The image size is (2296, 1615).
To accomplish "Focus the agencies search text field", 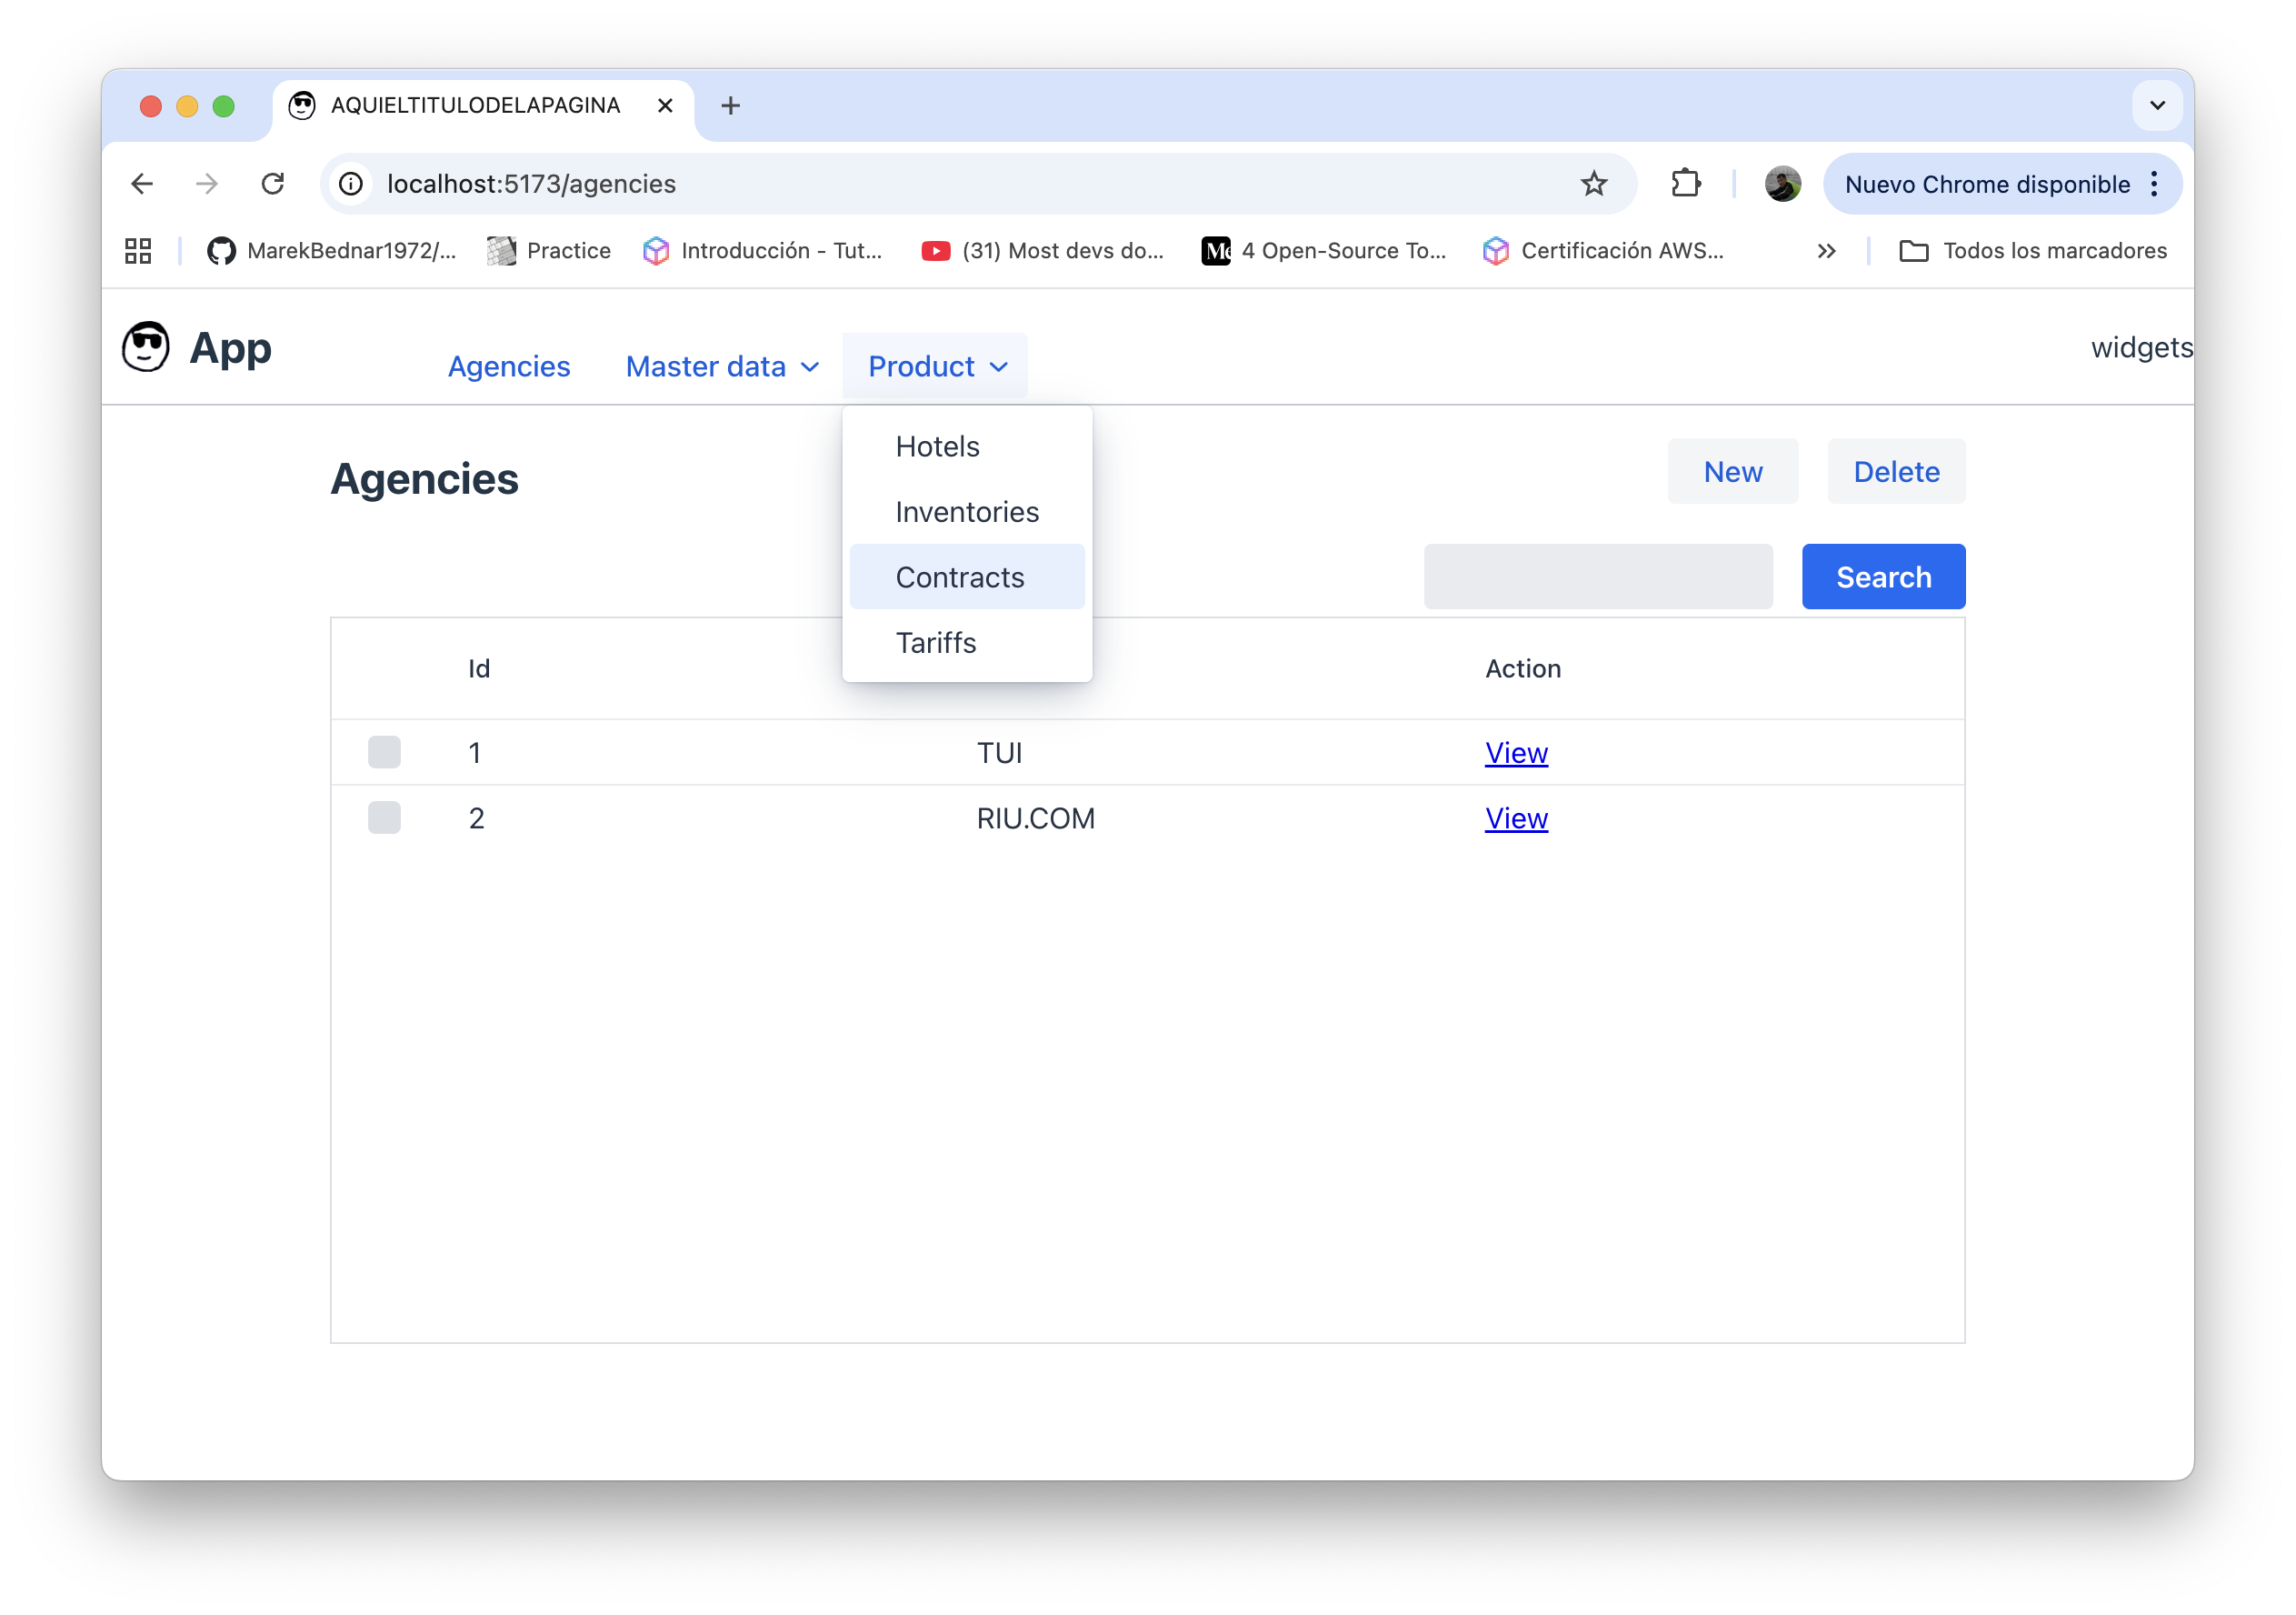I will 1597,577.
